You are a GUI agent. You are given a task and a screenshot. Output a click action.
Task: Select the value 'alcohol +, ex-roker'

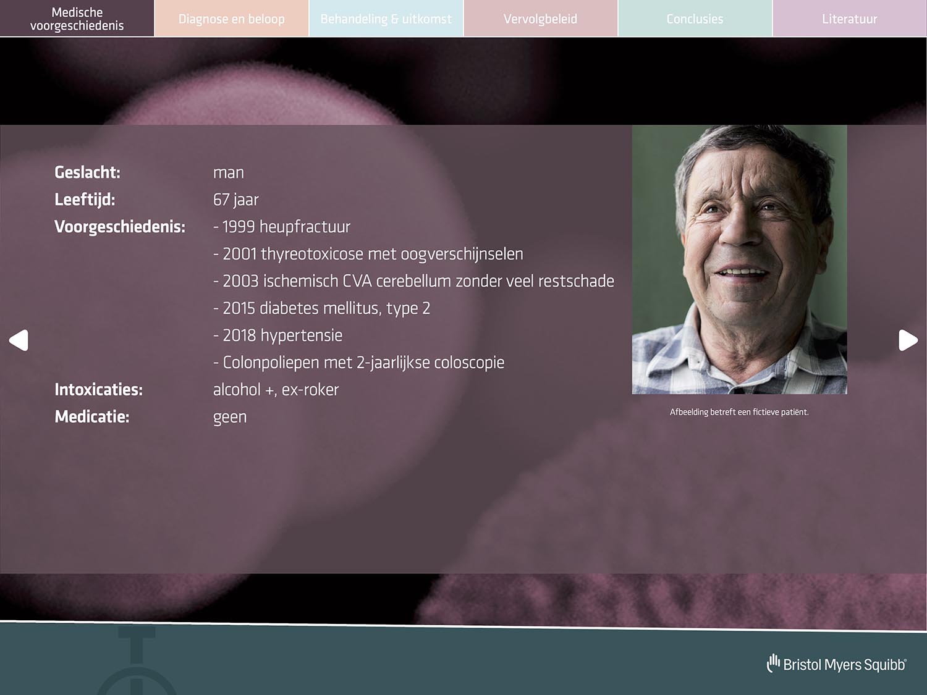click(276, 390)
